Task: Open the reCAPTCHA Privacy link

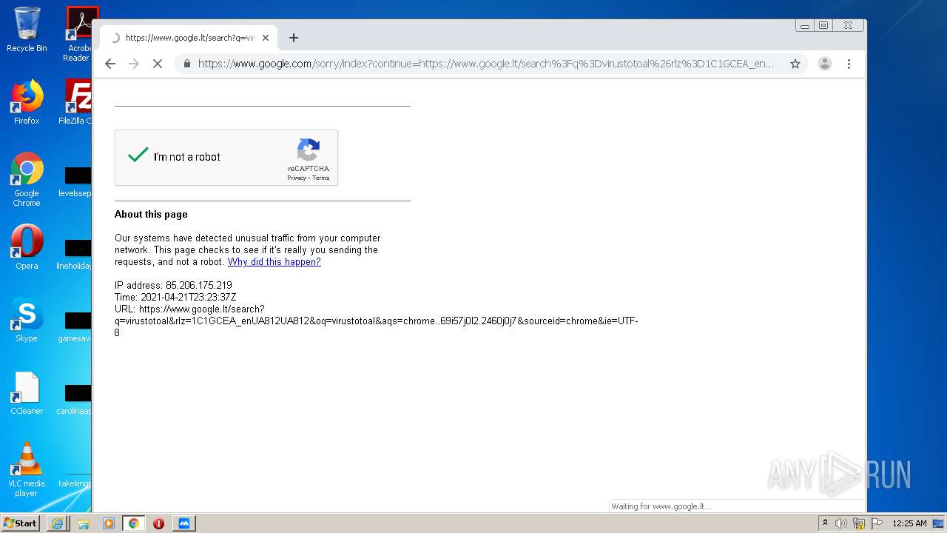Action: pyautogui.click(x=296, y=178)
